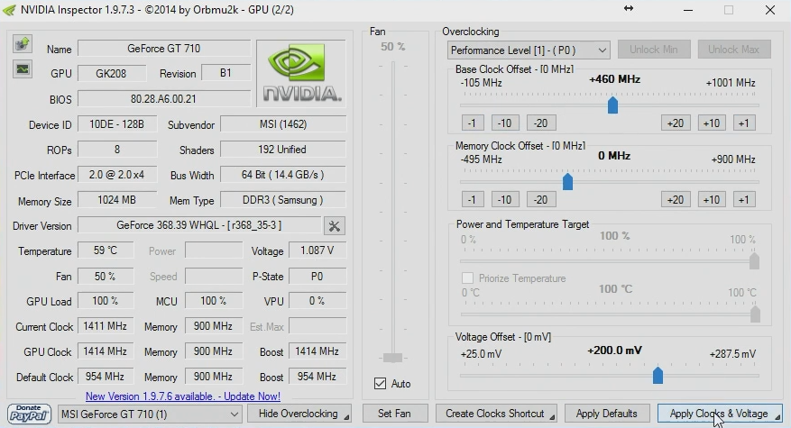Click Base Clock Offset +1 button

click(x=744, y=123)
